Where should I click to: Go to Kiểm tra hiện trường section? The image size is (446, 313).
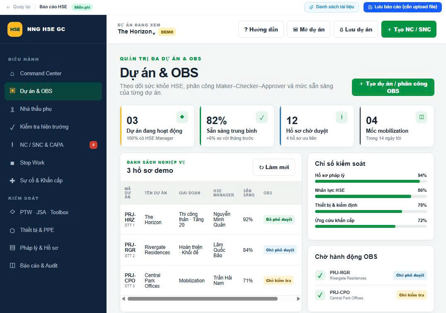coord(53,127)
